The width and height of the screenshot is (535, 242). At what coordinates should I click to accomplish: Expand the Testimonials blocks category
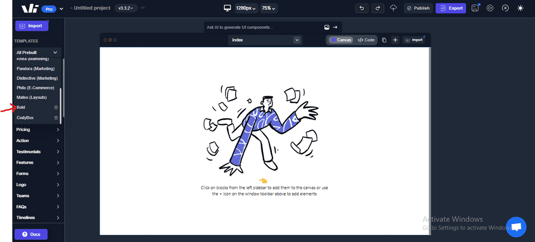(x=38, y=152)
